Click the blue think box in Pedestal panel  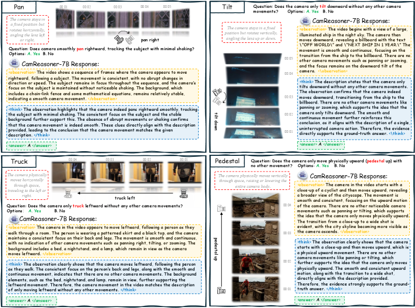[353, 265]
